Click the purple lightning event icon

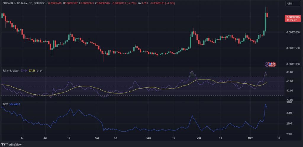[267, 64]
